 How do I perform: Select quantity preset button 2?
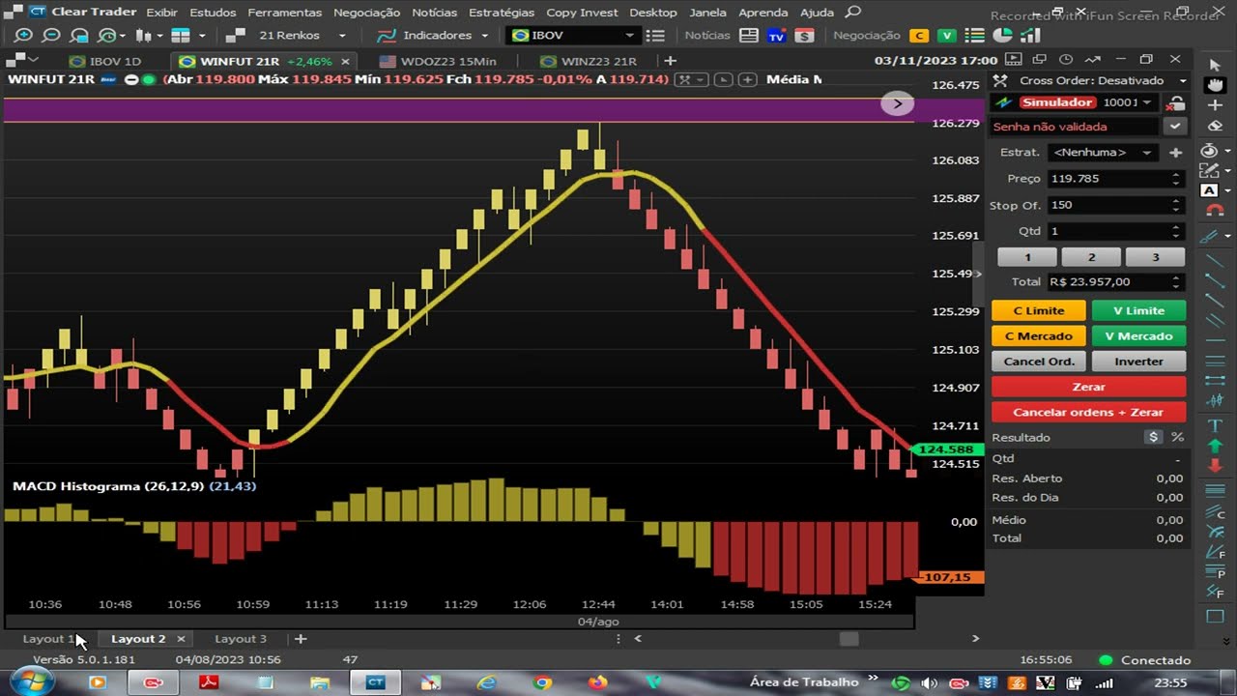pyautogui.click(x=1091, y=257)
